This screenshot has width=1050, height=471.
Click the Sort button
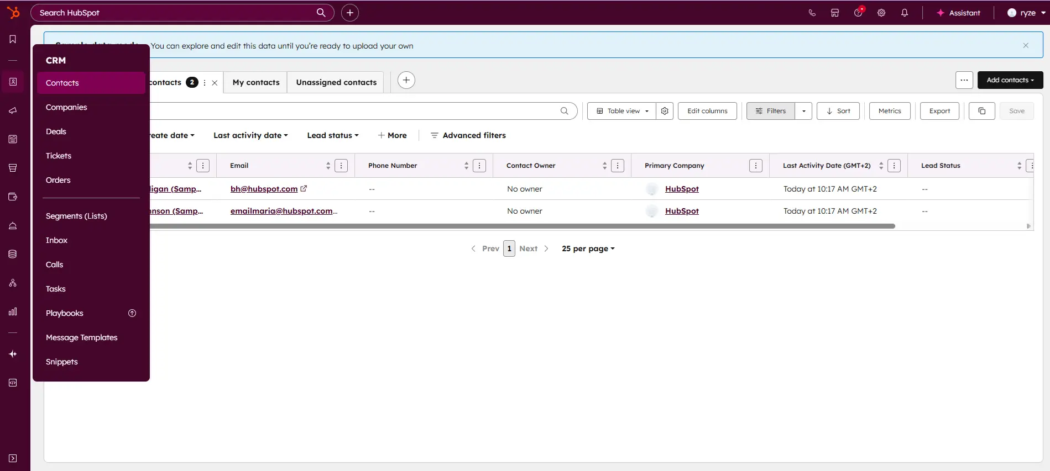click(838, 111)
